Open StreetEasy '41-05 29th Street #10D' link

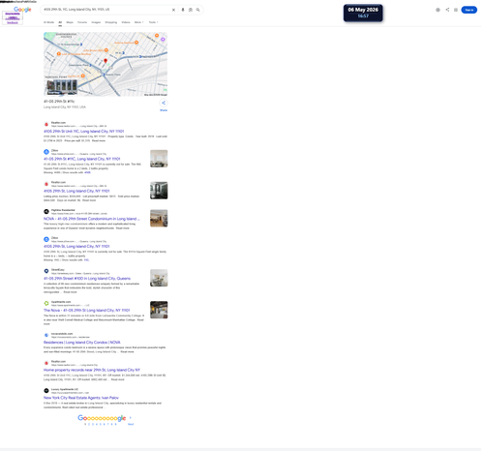pyautogui.click(x=87, y=279)
